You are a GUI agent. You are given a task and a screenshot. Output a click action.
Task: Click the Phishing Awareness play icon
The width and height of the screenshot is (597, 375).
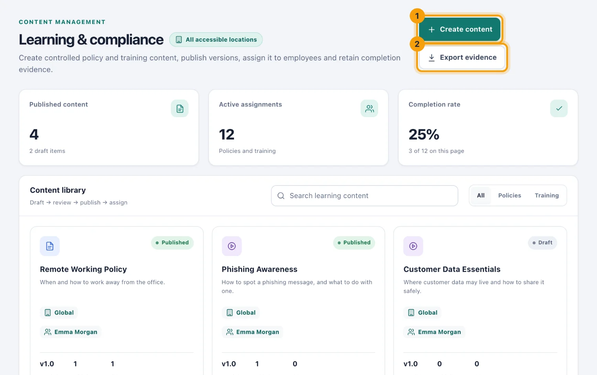tap(232, 246)
